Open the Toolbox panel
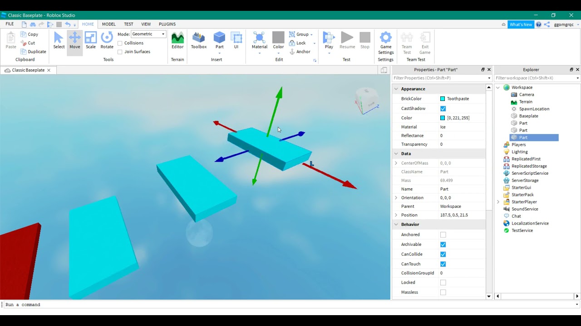Viewport: 581px width, 326px height. tap(199, 41)
